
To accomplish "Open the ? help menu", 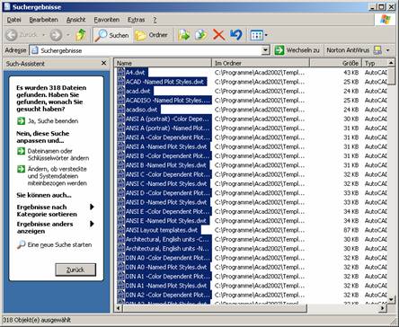I will tap(155, 20).
